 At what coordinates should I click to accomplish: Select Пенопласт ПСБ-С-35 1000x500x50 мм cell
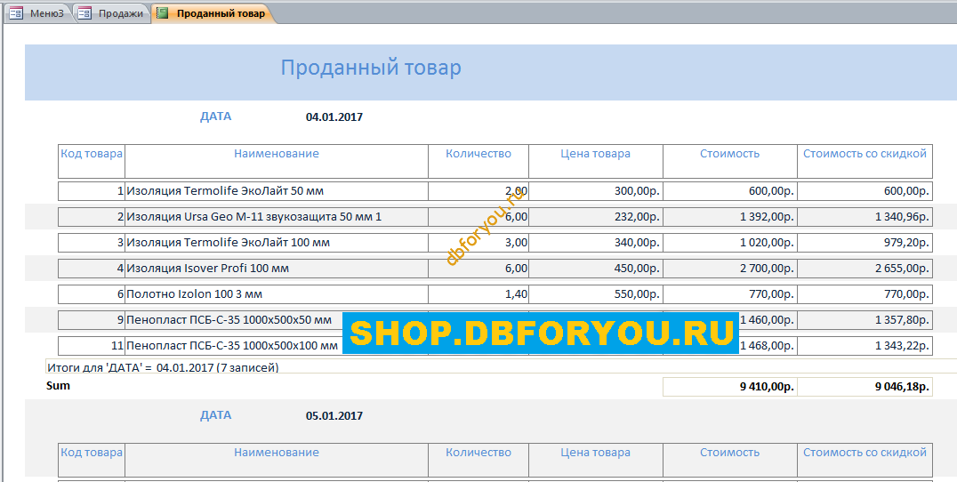[277, 320]
